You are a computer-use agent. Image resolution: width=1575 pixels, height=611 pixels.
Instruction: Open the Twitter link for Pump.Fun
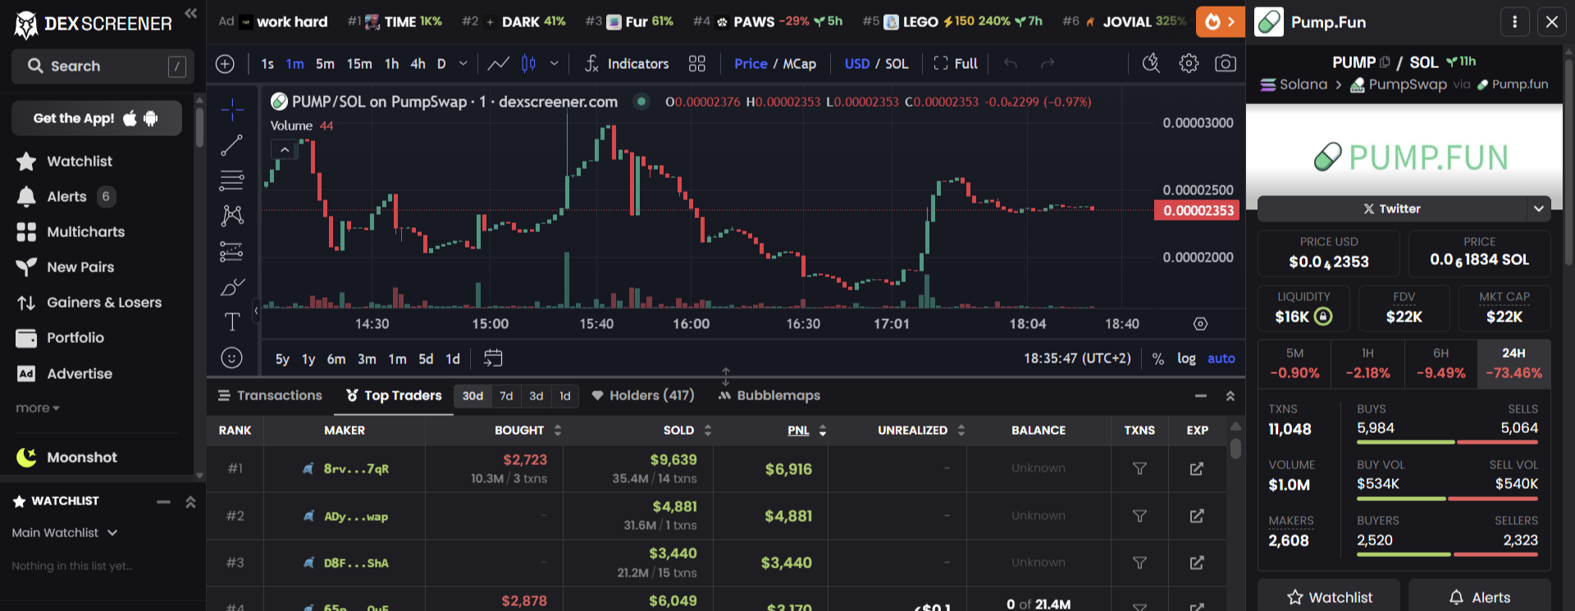point(1392,209)
